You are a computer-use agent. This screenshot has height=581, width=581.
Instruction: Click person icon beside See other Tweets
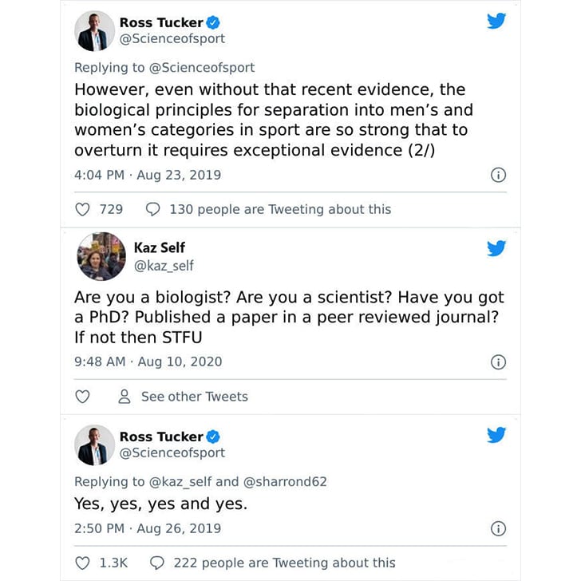(125, 397)
